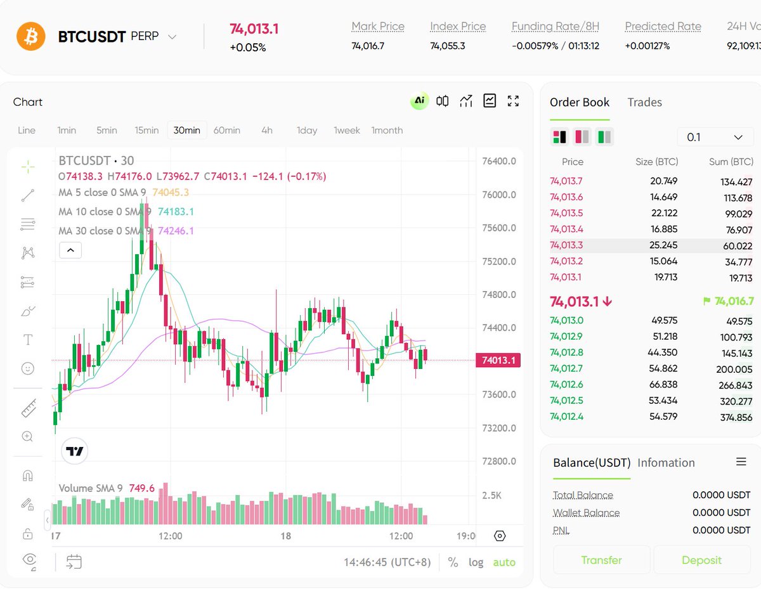Collapse the indicator legend chevron
This screenshot has width=761, height=589.
tap(70, 250)
